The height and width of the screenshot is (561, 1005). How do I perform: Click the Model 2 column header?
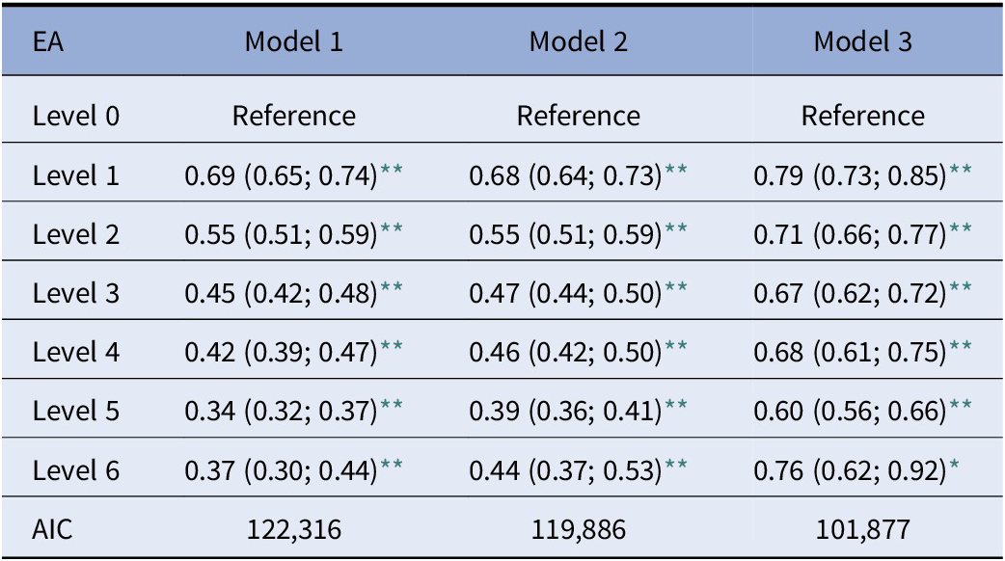(578, 42)
